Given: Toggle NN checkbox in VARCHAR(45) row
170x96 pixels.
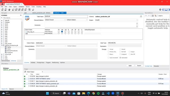Looking at the screenshot, I should (x=62, y=33).
